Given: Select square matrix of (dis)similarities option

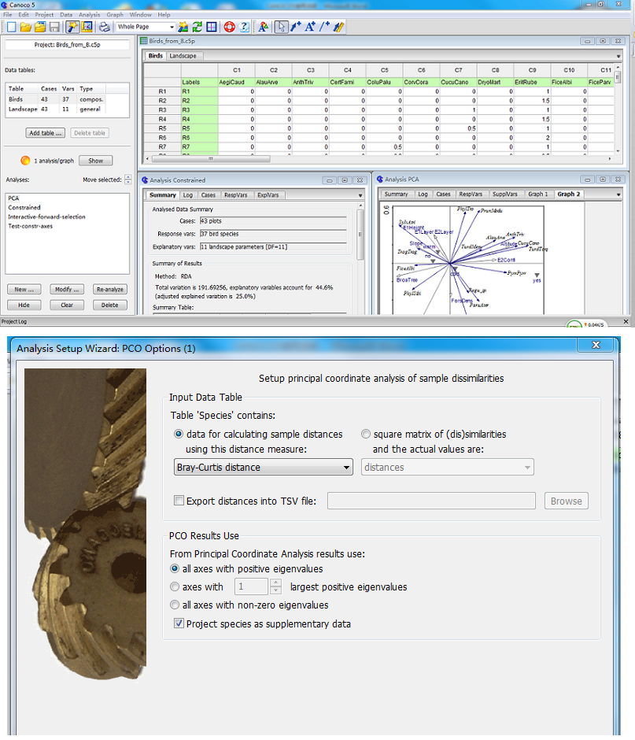Looking at the screenshot, I should coord(366,434).
